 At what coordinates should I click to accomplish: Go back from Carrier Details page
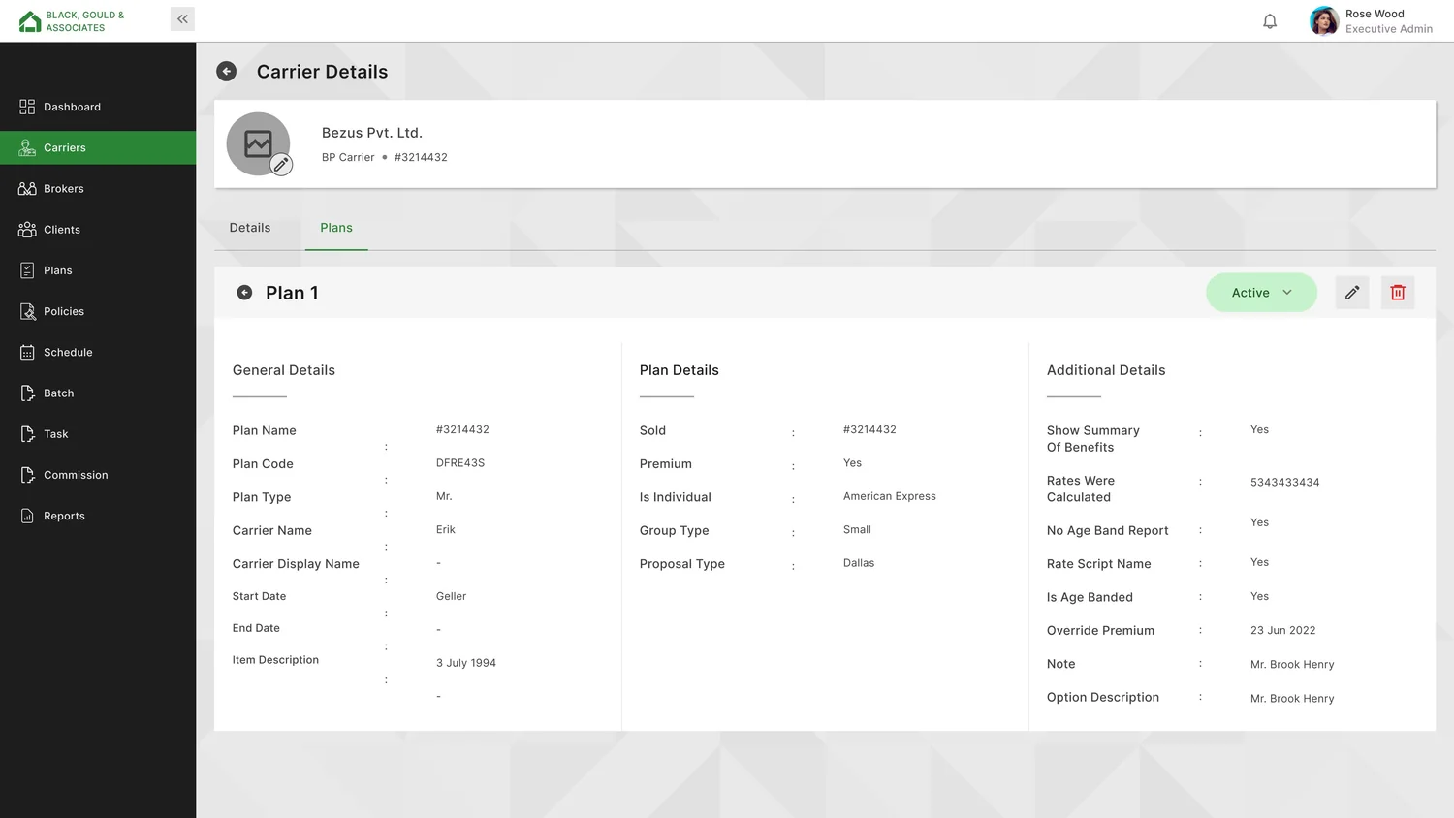pos(226,71)
